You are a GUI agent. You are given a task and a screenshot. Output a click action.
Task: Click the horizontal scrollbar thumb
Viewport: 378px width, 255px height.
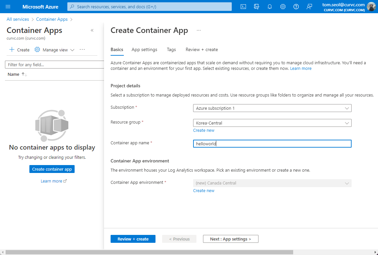[150, 252]
